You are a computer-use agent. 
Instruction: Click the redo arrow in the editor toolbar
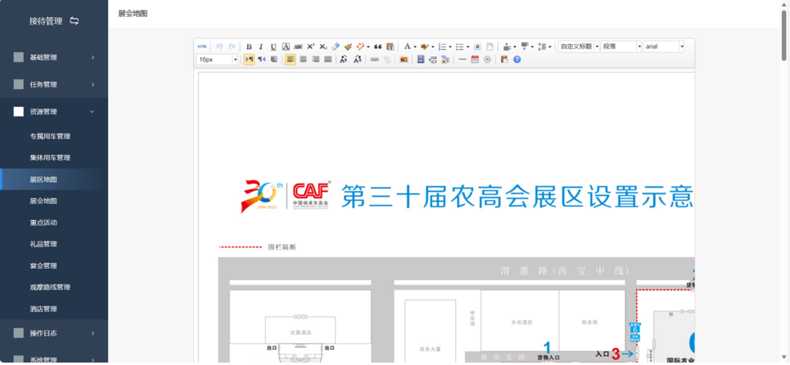232,47
